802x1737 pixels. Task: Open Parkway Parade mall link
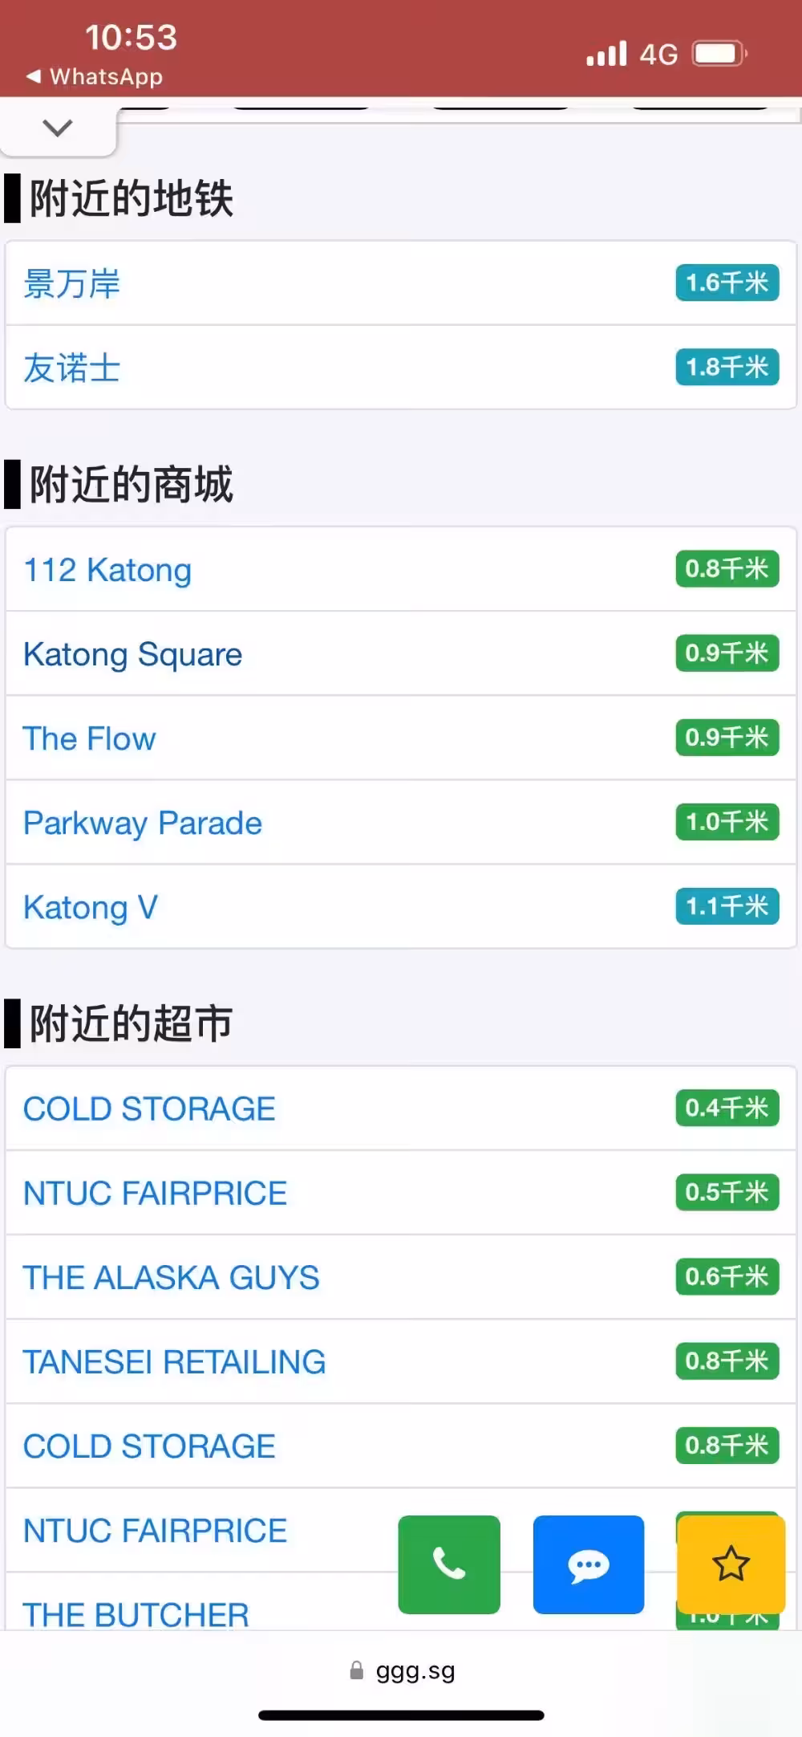click(x=143, y=823)
